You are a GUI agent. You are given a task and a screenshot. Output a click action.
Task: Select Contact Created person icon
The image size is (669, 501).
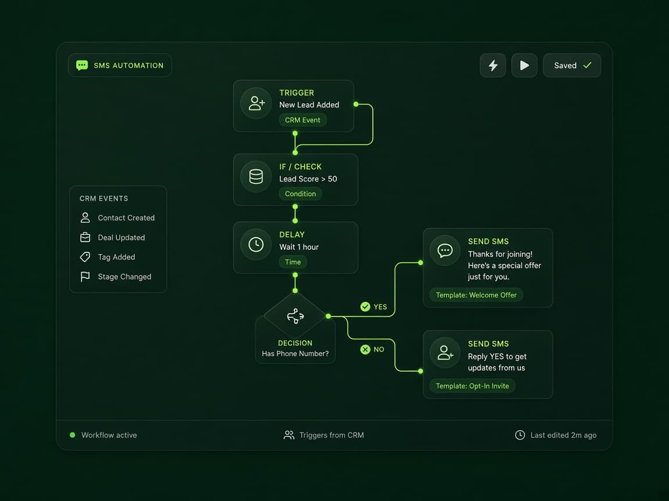(85, 217)
